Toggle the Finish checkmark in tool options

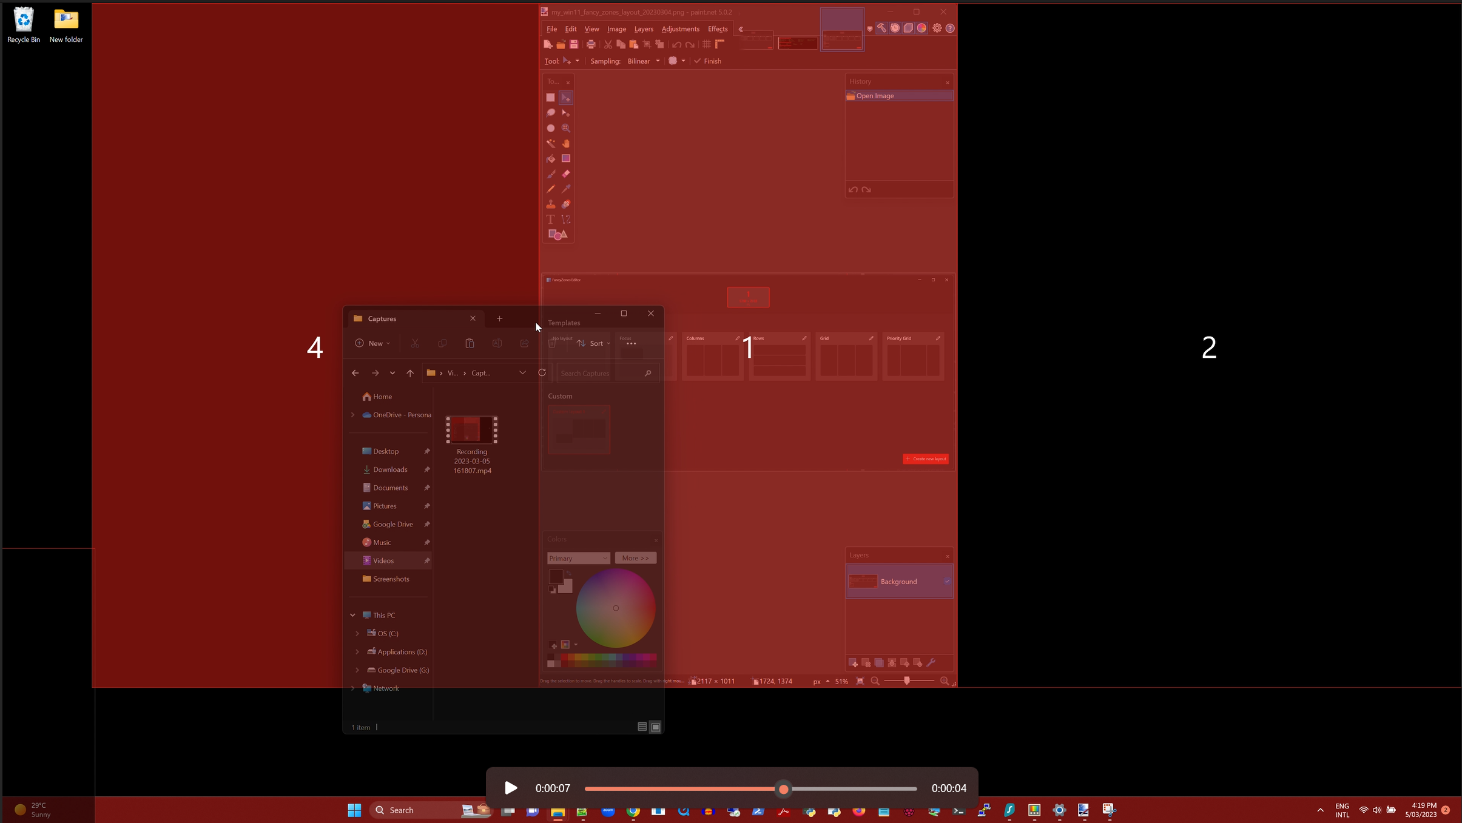coord(698,61)
